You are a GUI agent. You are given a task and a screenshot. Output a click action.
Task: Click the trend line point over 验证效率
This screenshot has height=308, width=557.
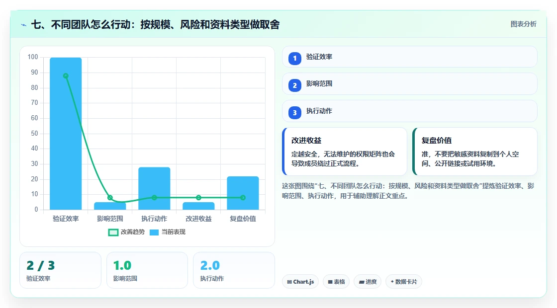tap(66, 76)
